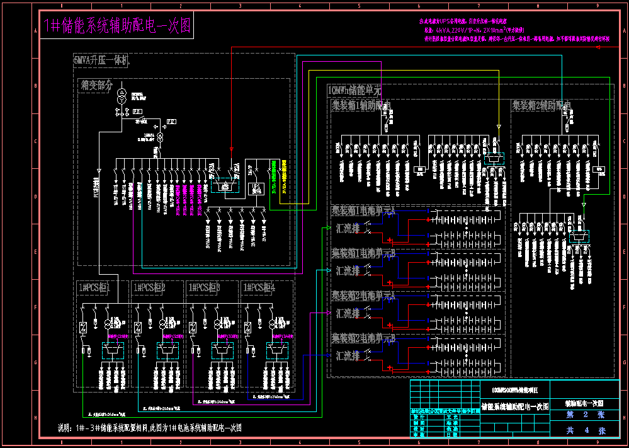
Task: Select the green vertical feeder label in 箱变部分
Action: pyautogui.click(x=274, y=178)
